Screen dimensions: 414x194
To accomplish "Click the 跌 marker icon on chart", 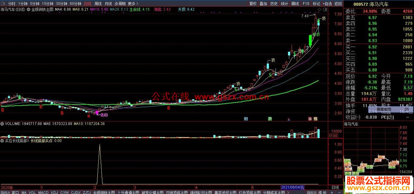I will coord(270,119).
